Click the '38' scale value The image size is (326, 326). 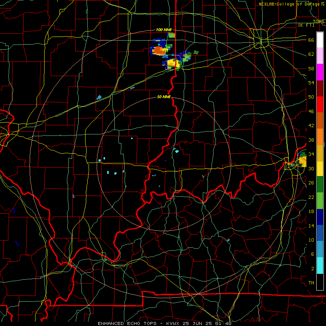311,140
